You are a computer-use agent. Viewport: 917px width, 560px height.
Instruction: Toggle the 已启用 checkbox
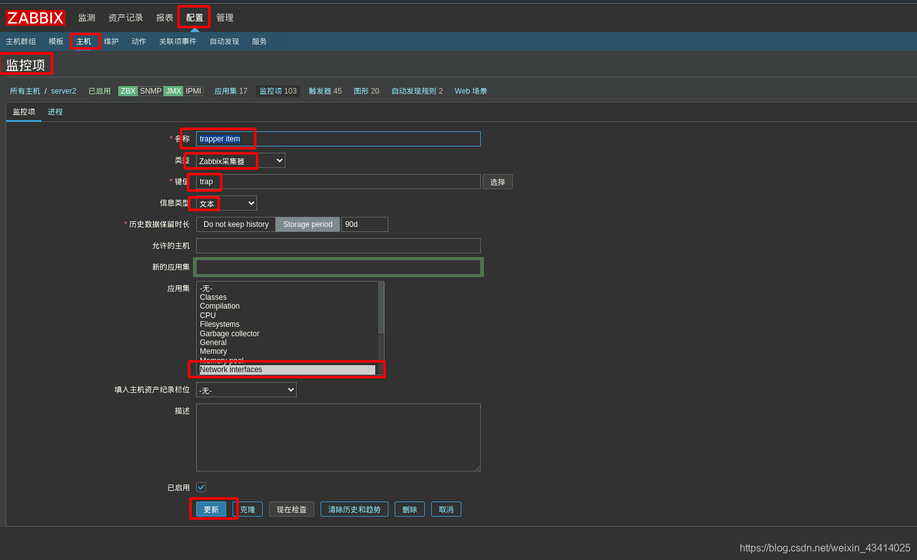(x=201, y=487)
